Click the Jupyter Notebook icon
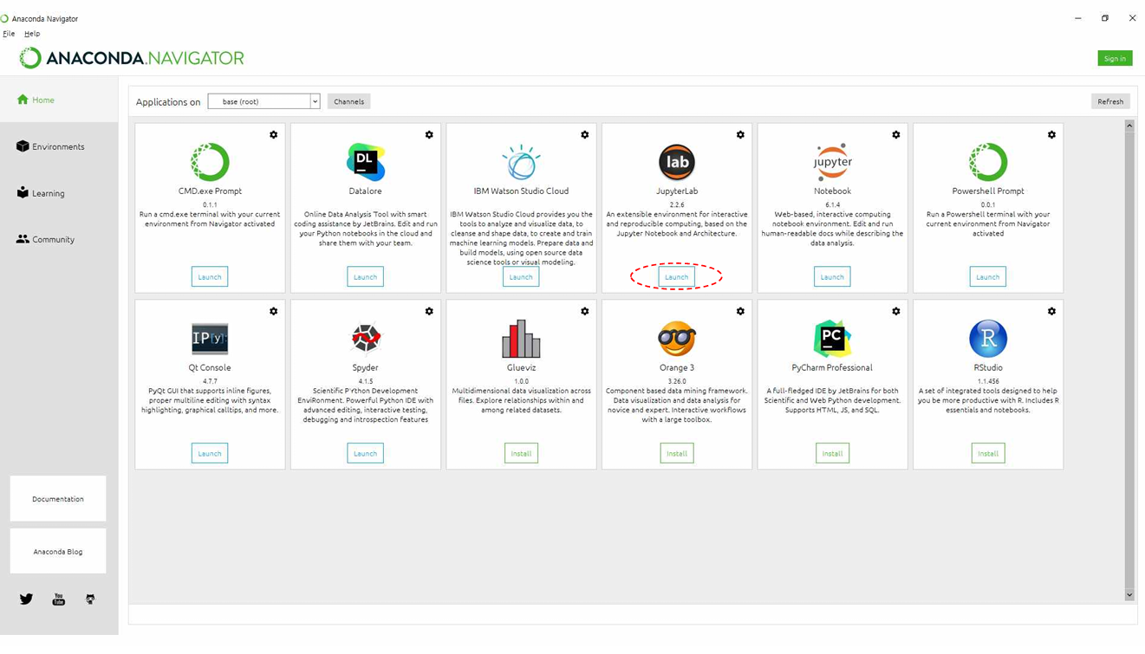 coord(832,162)
